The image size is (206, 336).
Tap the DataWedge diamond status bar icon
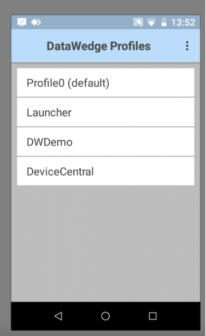[36, 22]
